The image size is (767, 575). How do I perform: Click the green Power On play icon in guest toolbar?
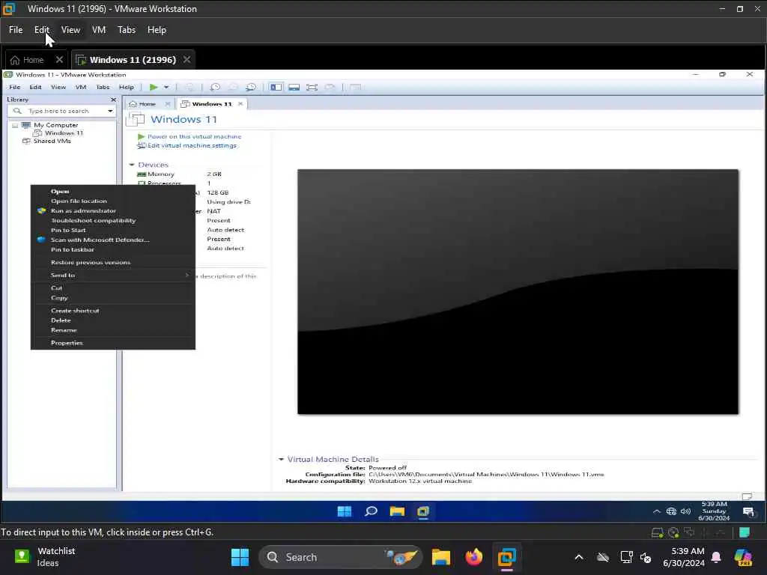(x=154, y=87)
